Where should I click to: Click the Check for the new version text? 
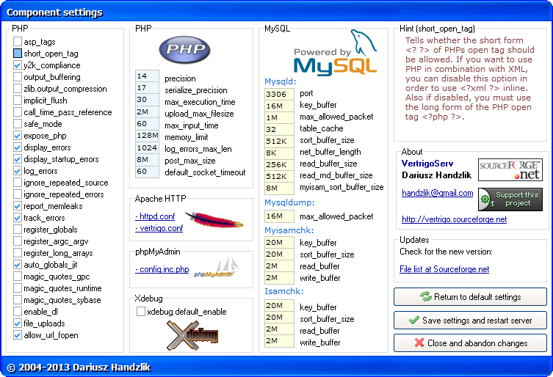click(x=446, y=252)
